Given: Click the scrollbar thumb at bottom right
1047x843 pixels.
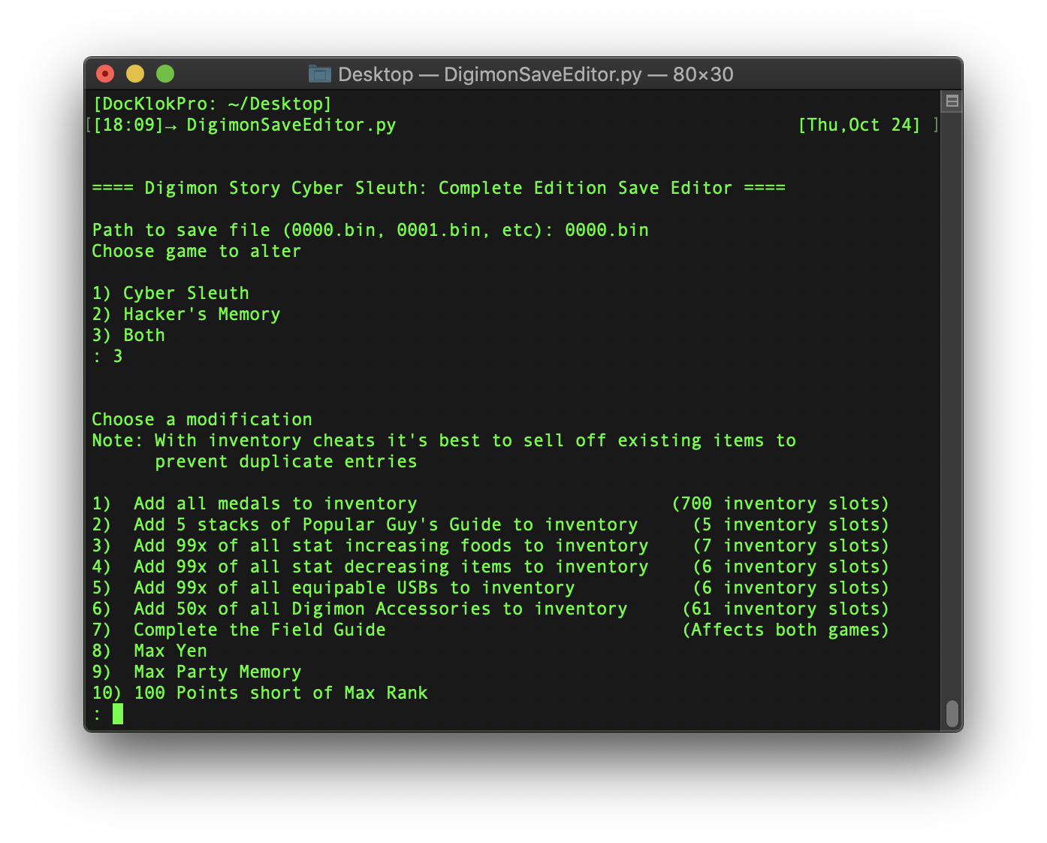Looking at the screenshot, I should 952,714.
